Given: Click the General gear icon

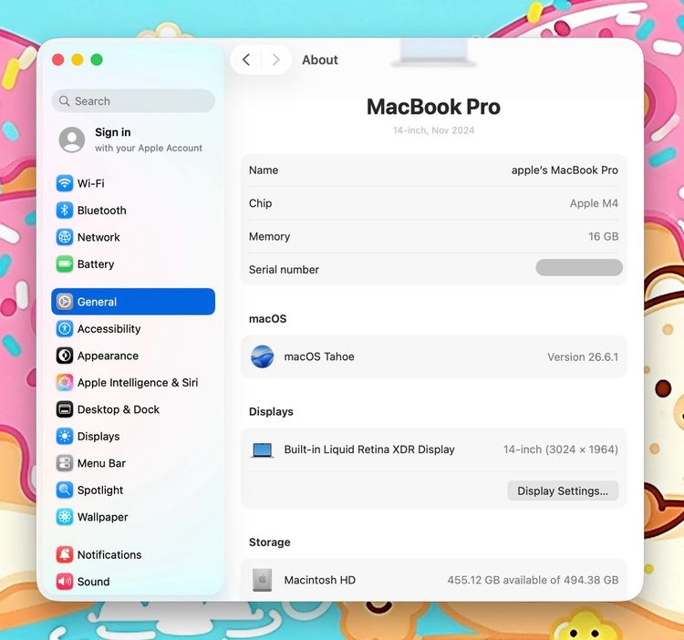Looking at the screenshot, I should tap(65, 302).
